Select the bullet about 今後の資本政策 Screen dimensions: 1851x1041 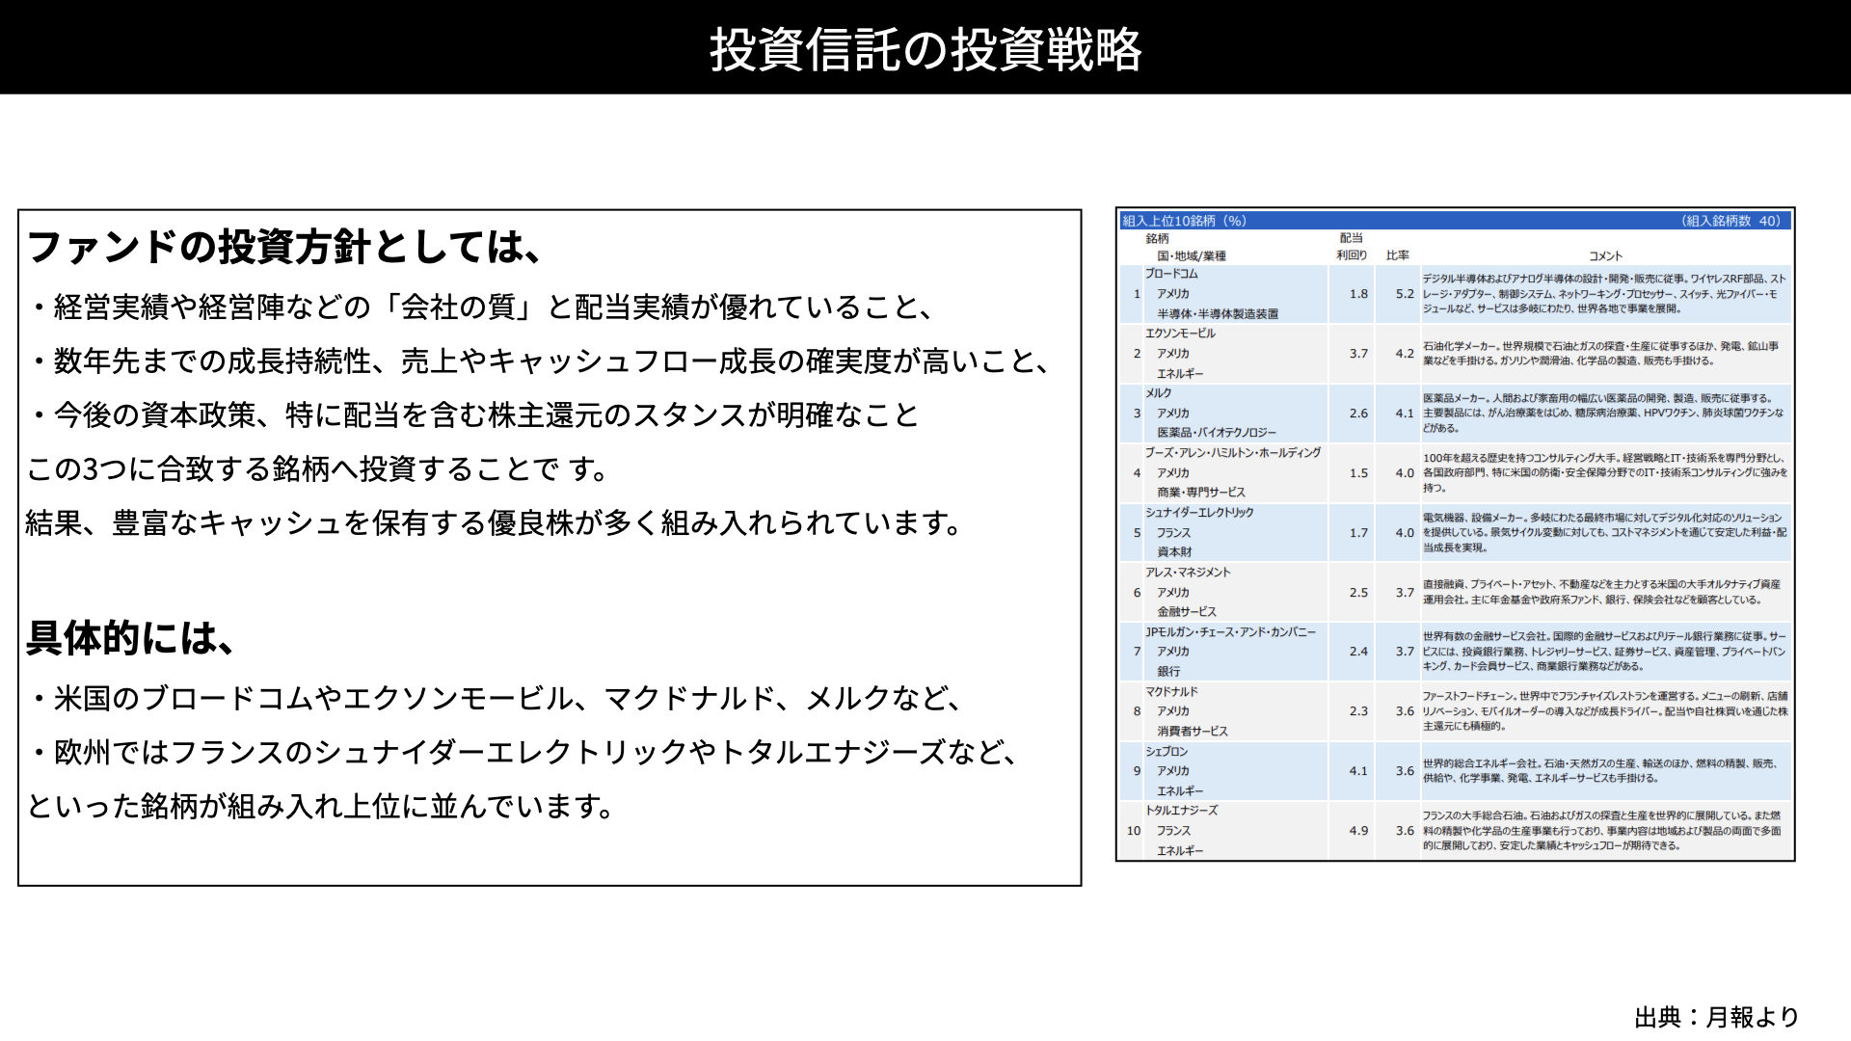(473, 415)
